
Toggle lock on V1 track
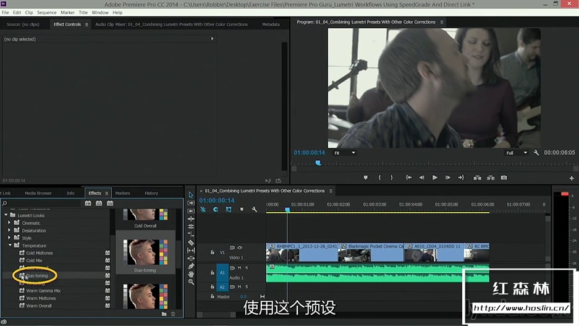pos(213,252)
